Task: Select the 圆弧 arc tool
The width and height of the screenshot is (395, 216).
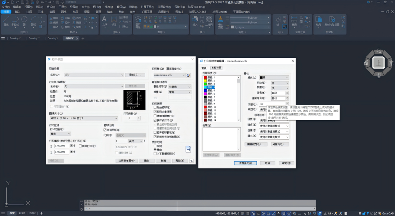Action: tap(33, 21)
